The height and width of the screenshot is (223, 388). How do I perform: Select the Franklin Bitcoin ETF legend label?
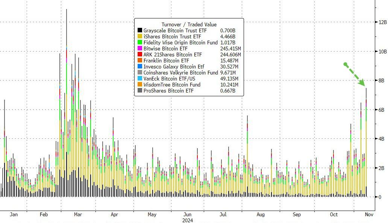(x=166, y=61)
